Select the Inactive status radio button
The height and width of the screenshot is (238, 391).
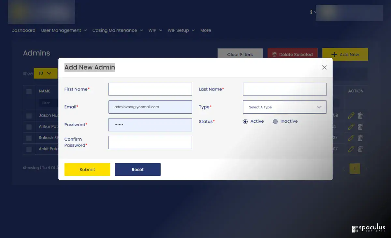[275, 121]
